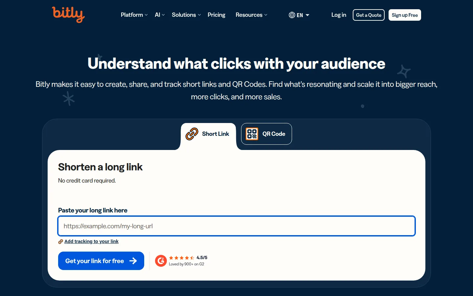Click Get your link for free button
This screenshot has width=473, height=296.
(x=101, y=261)
